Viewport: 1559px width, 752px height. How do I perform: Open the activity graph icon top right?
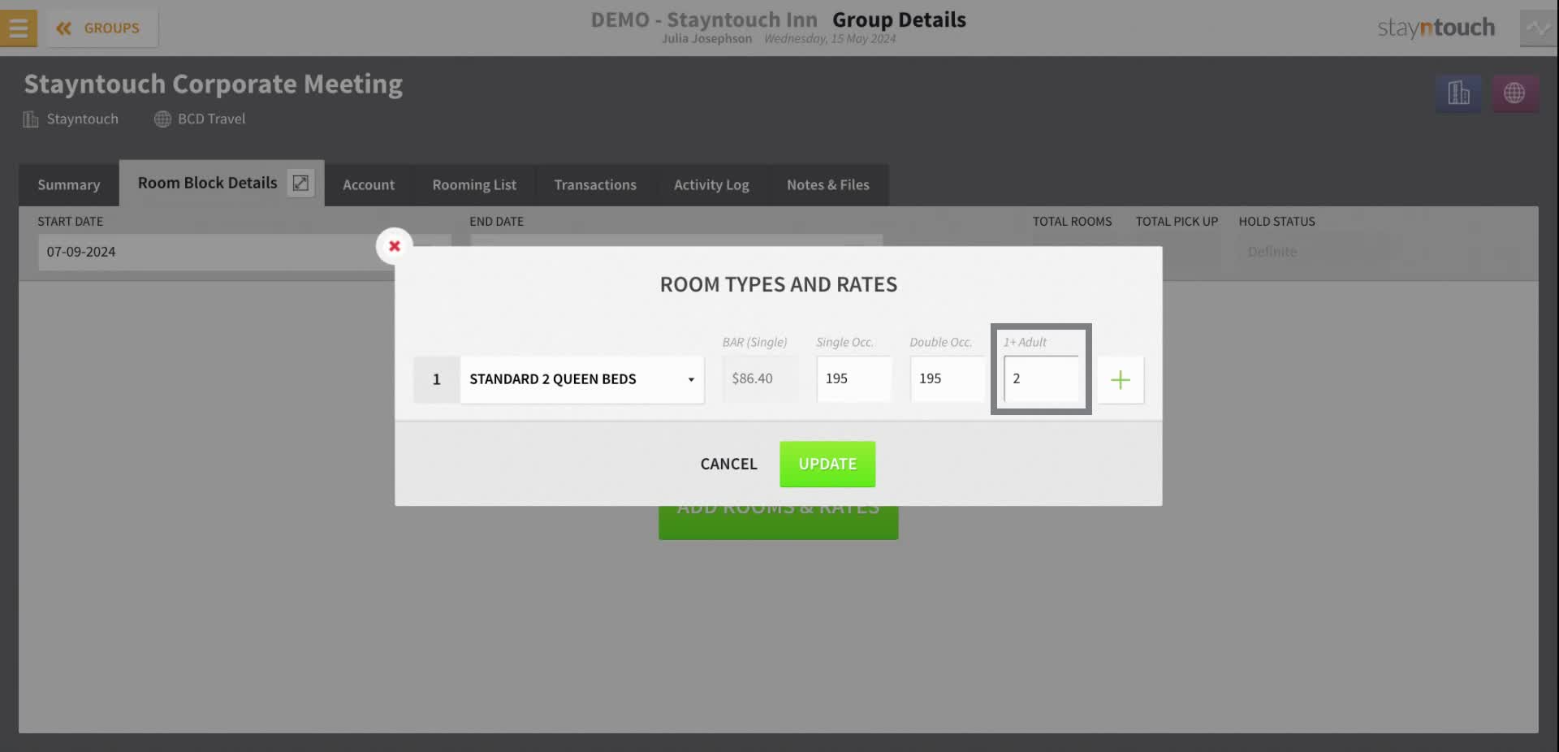(1538, 28)
